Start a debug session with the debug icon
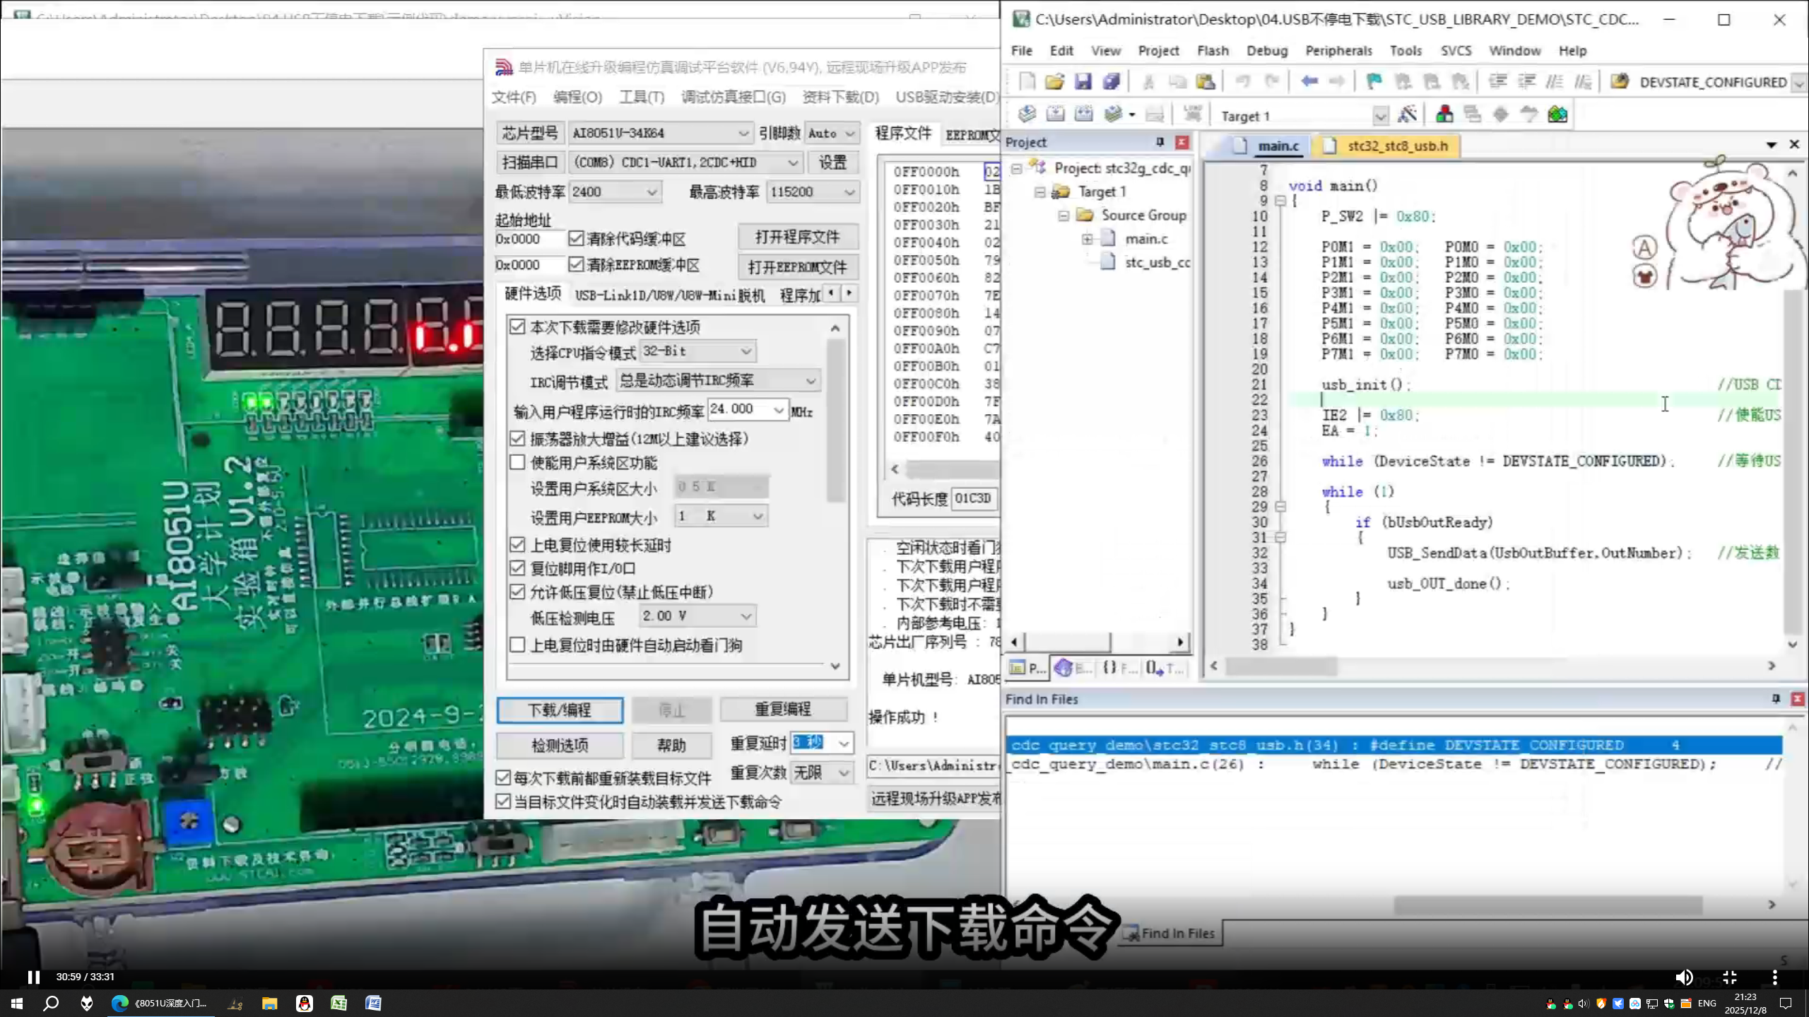The width and height of the screenshot is (1809, 1017). point(1444,114)
